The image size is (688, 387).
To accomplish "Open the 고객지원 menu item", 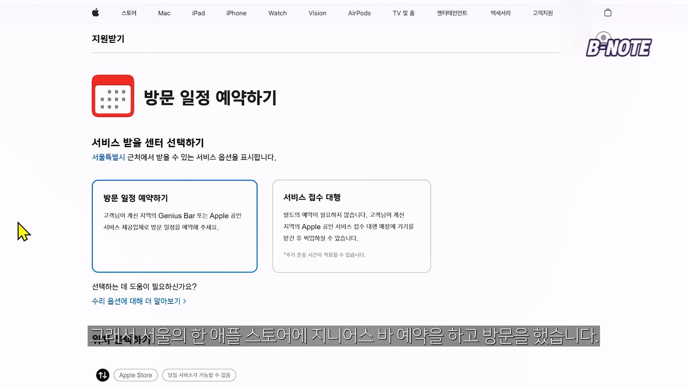I will pyautogui.click(x=543, y=13).
